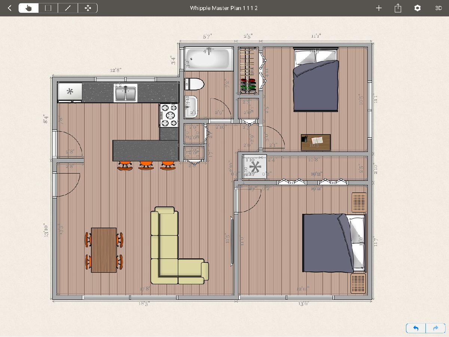Image resolution: width=449 pixels, height=337 pixels.
Task: Activate the four-arrow move tool
Action: (x=88, y=8)
